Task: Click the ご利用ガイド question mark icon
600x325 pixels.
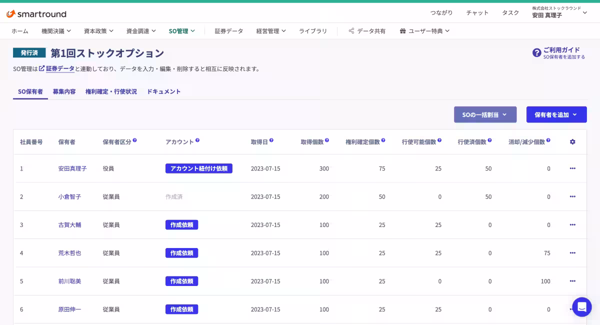Action: click(x=537, y=52)
